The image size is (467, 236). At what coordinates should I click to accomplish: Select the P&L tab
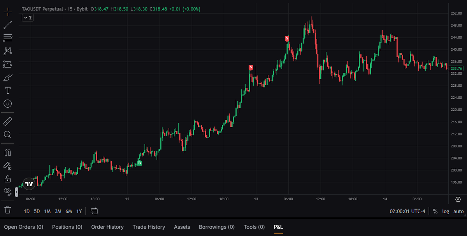pyautogui.click(x=278, y=227)
